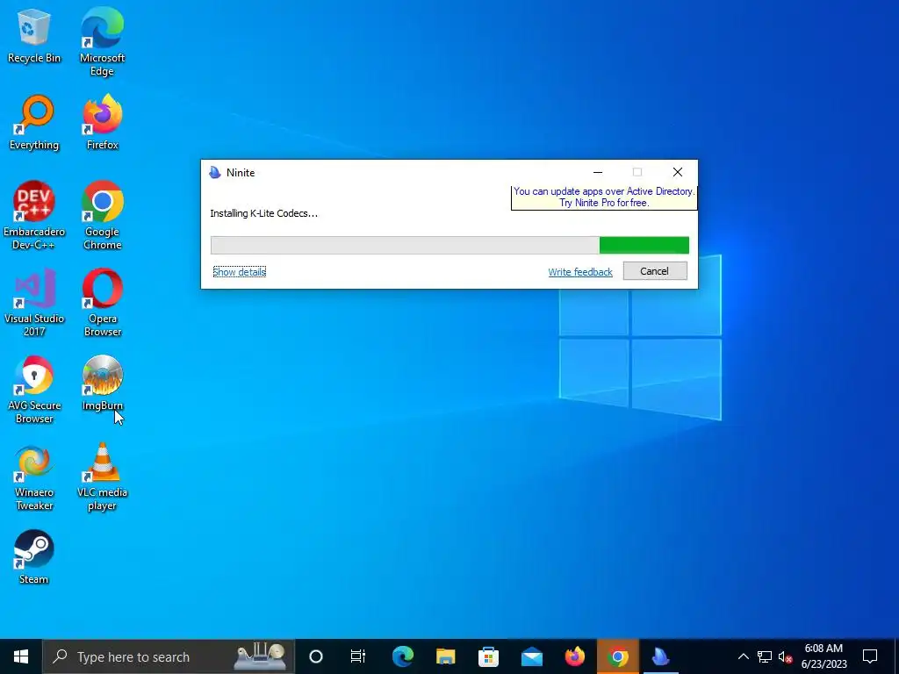Click the muted volume tray icon

(x=786, y=656)
